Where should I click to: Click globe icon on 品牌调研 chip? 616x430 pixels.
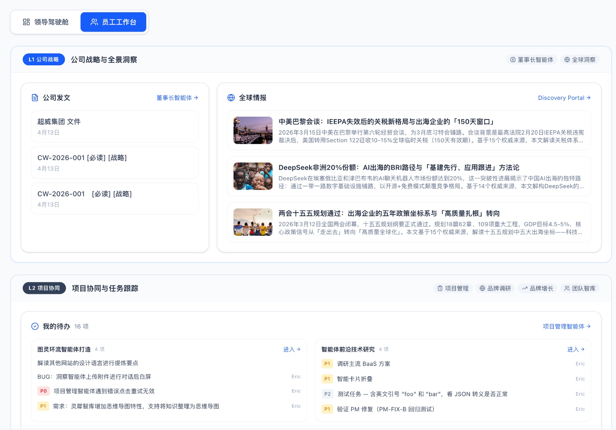tap(482, 288)
